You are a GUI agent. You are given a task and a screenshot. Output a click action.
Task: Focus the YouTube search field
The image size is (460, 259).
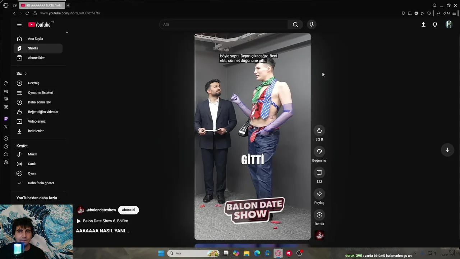pyautogui.click(x=224, y=24)
